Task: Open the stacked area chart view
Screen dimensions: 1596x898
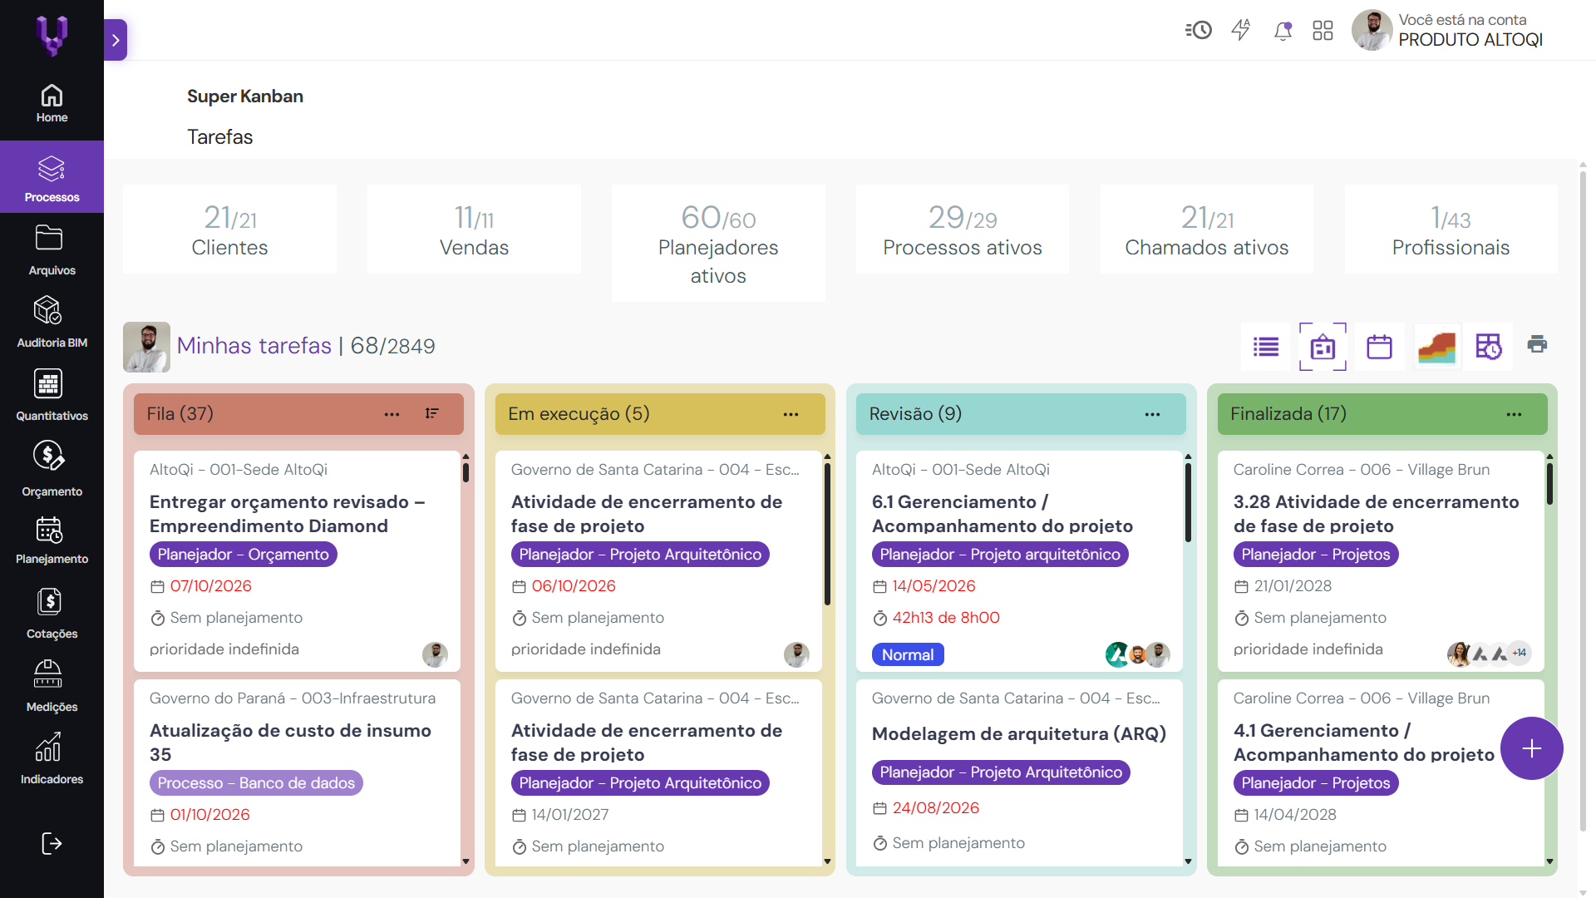Action: click(x=1436, y=346)
